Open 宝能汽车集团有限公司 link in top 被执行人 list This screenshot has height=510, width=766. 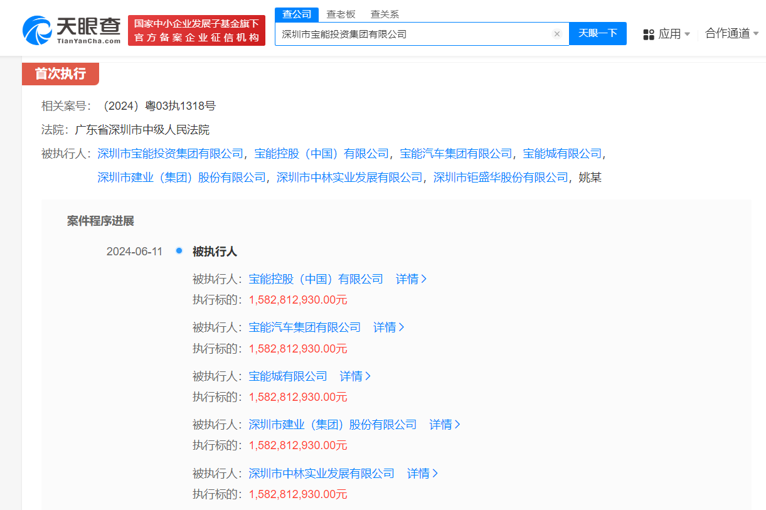coord(456,154)
